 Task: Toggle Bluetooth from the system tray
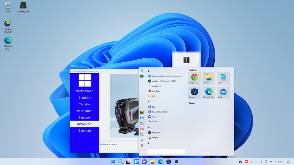[x=261, y=162]
